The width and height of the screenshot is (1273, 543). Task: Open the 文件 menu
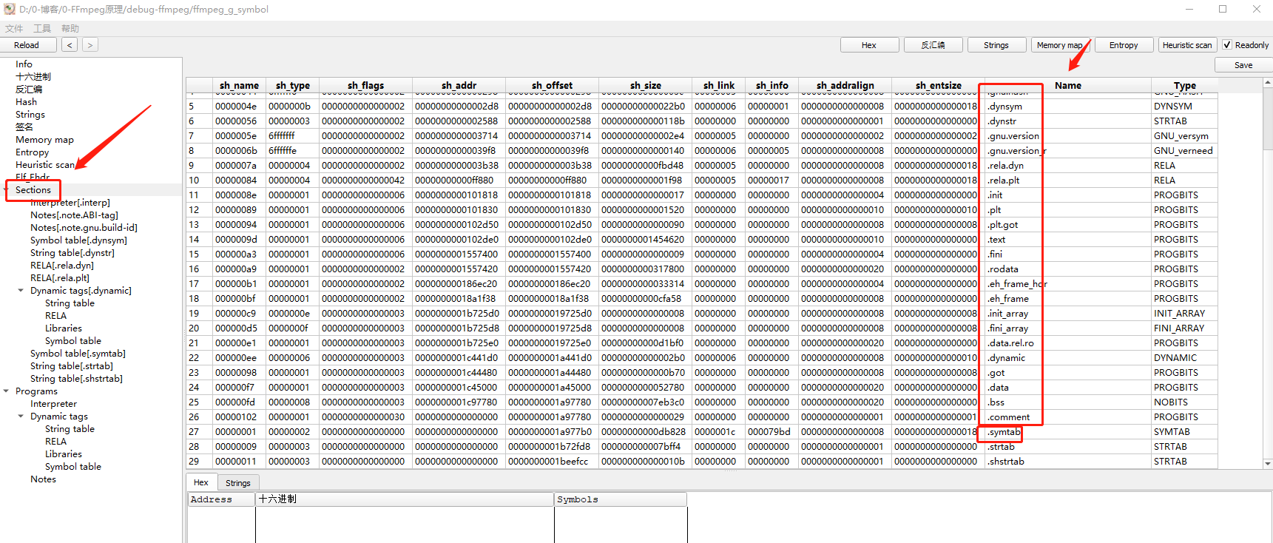pos(14,29)
